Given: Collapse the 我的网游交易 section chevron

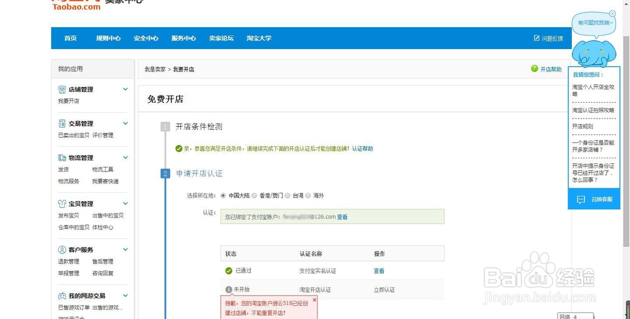Looking at the screenshot, I should point(125,295).
